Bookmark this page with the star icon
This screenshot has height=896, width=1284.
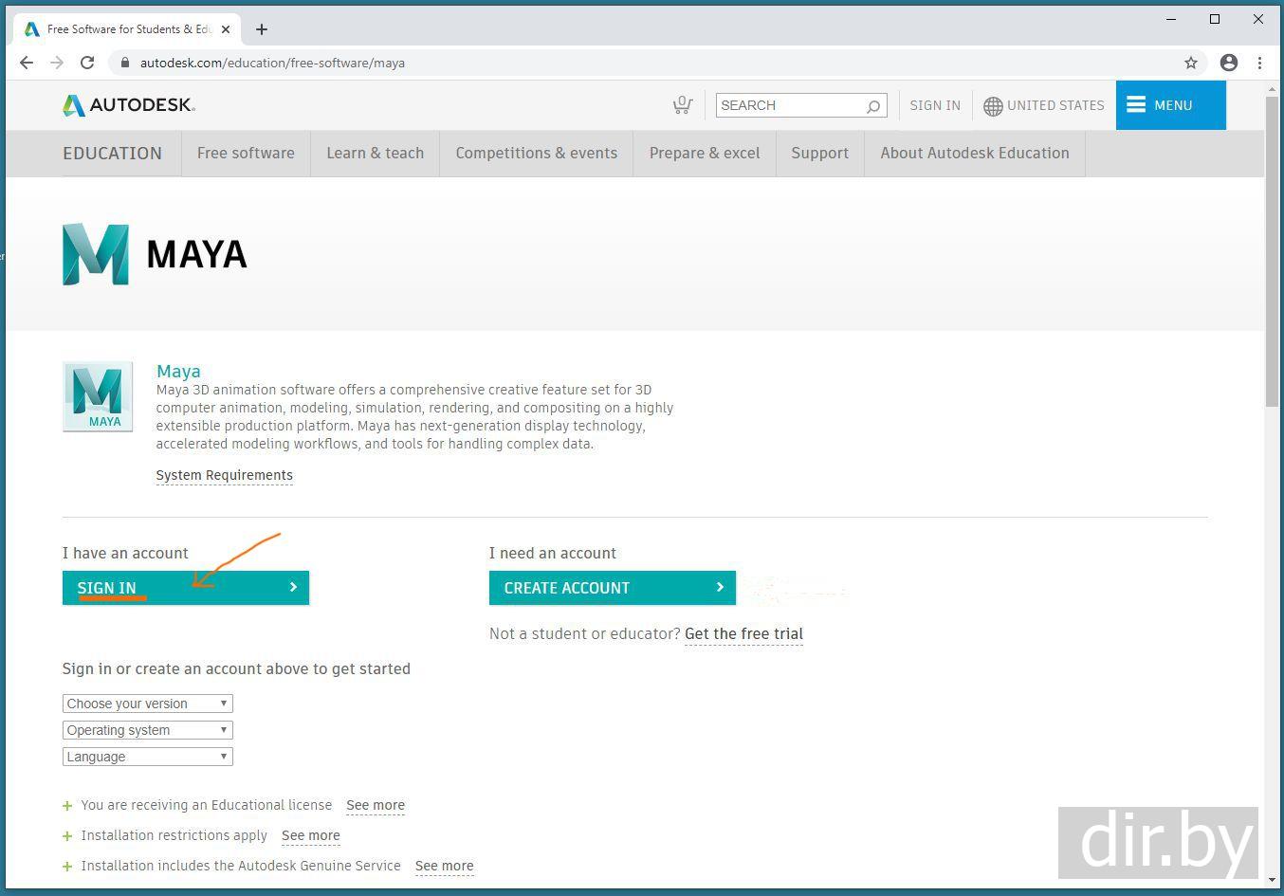(1191, 63)
